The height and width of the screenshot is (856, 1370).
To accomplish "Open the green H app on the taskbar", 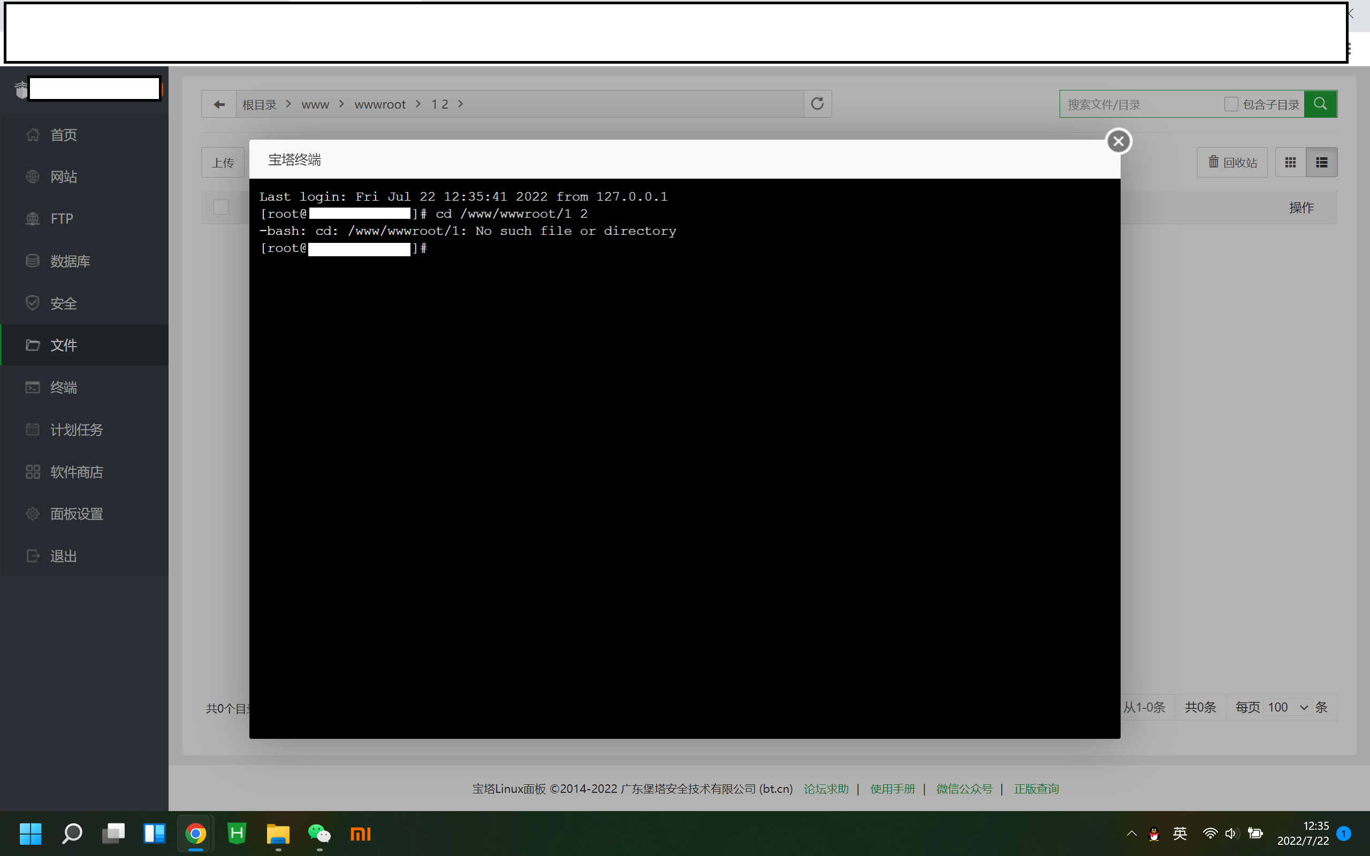I will click(x=237, y=834).
